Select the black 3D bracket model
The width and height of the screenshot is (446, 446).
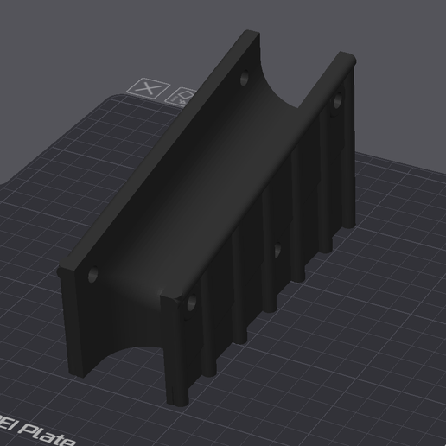(x=207, y=218)
